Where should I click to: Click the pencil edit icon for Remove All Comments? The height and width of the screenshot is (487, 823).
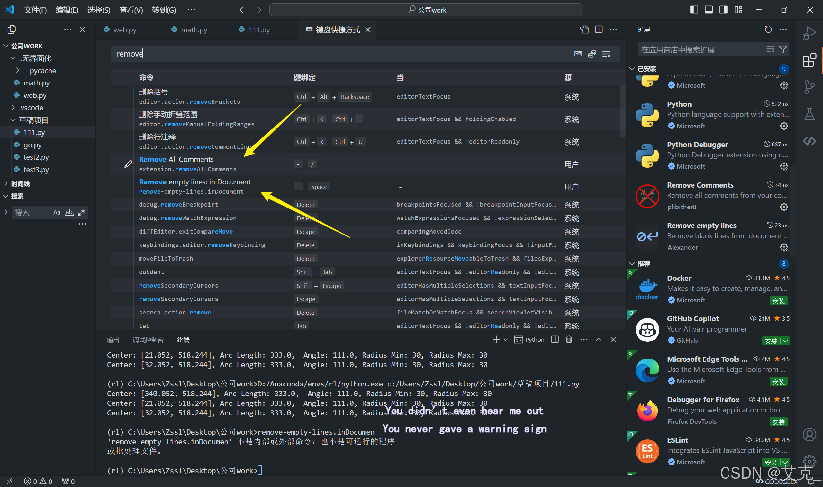tap(128, 164)
